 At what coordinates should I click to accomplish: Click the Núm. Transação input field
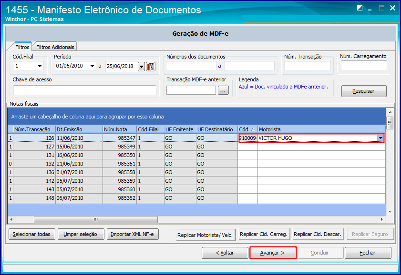(308, 66)
